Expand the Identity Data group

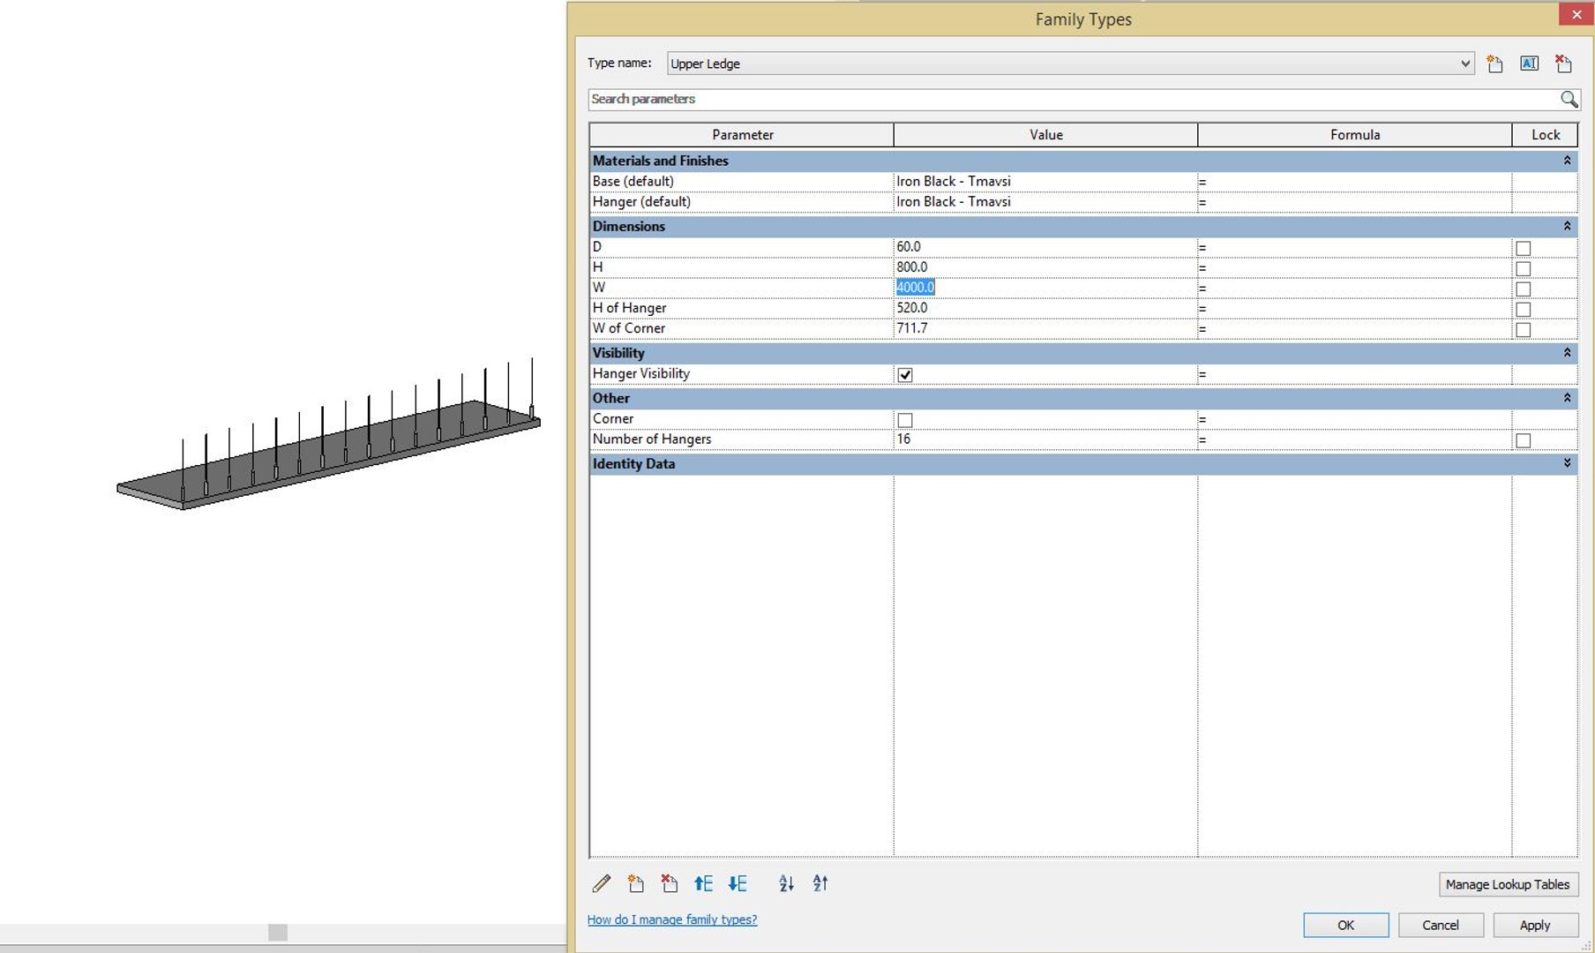1567,463
